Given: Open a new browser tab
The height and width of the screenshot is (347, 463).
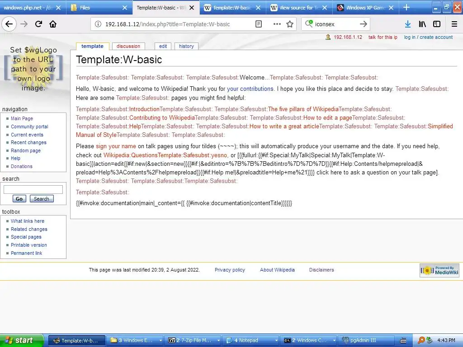Looking at the screenshot, I should tap(406, 7).
